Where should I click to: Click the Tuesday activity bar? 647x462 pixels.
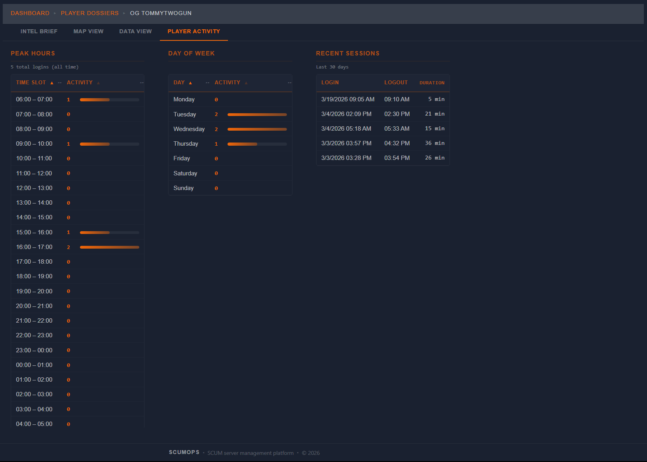(257, 114)
